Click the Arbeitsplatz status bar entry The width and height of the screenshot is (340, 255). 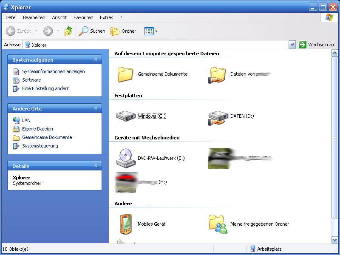click(x=266, y=249)
